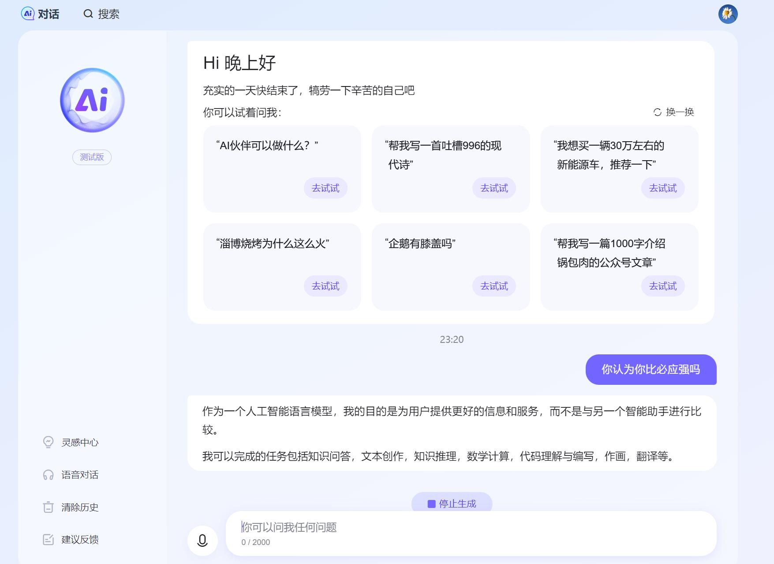
Task: Click the AI 对话 logo icon
Action: tap(28, 14)
